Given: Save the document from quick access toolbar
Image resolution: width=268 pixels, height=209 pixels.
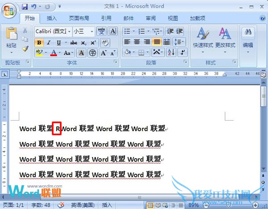Looking at the screenshot, I should pyautogui.click(x=25, y=7).
